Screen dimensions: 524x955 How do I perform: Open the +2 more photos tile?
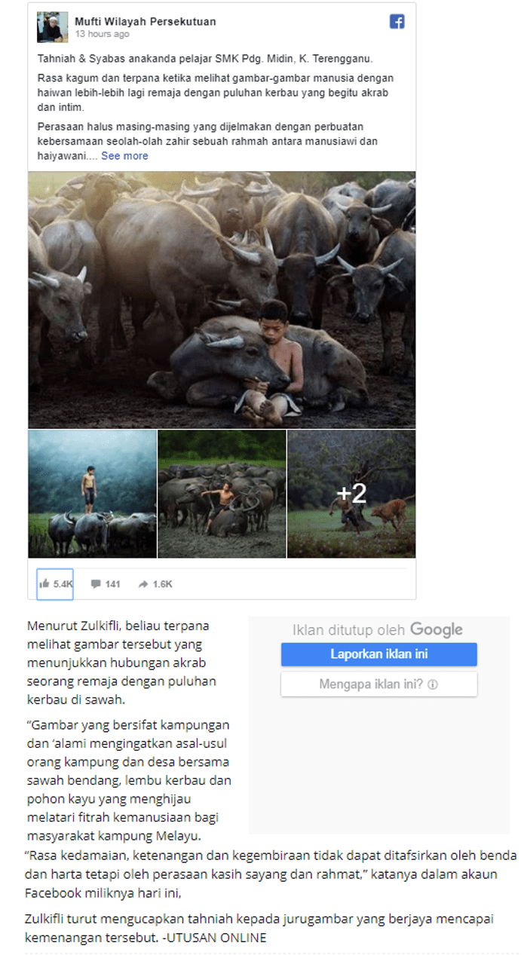coord(351,494)
